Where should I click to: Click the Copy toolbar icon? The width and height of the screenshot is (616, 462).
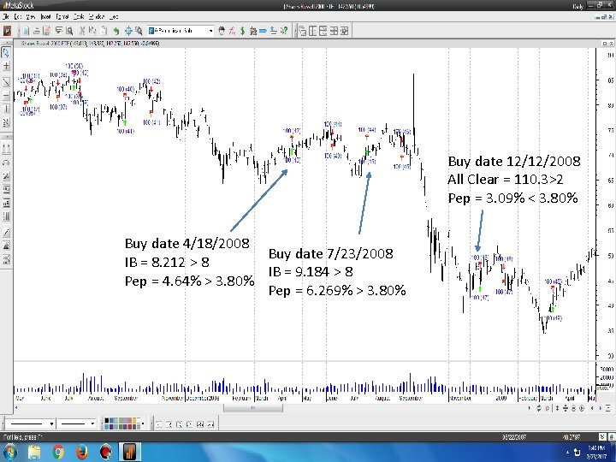click(92, 31)
